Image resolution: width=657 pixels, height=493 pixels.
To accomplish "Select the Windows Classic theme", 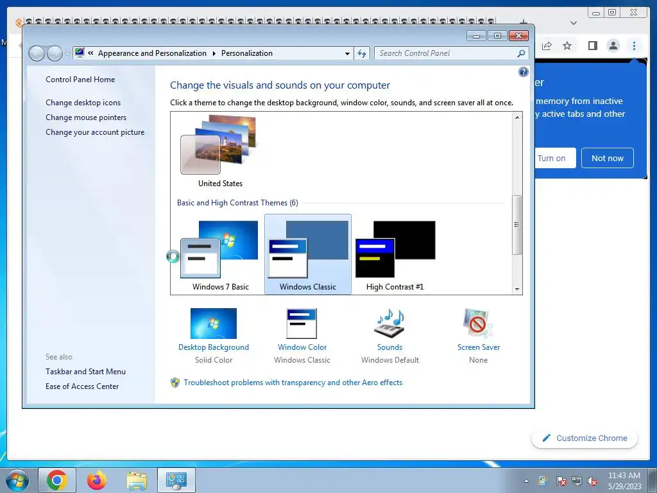I will coord(308,254).
